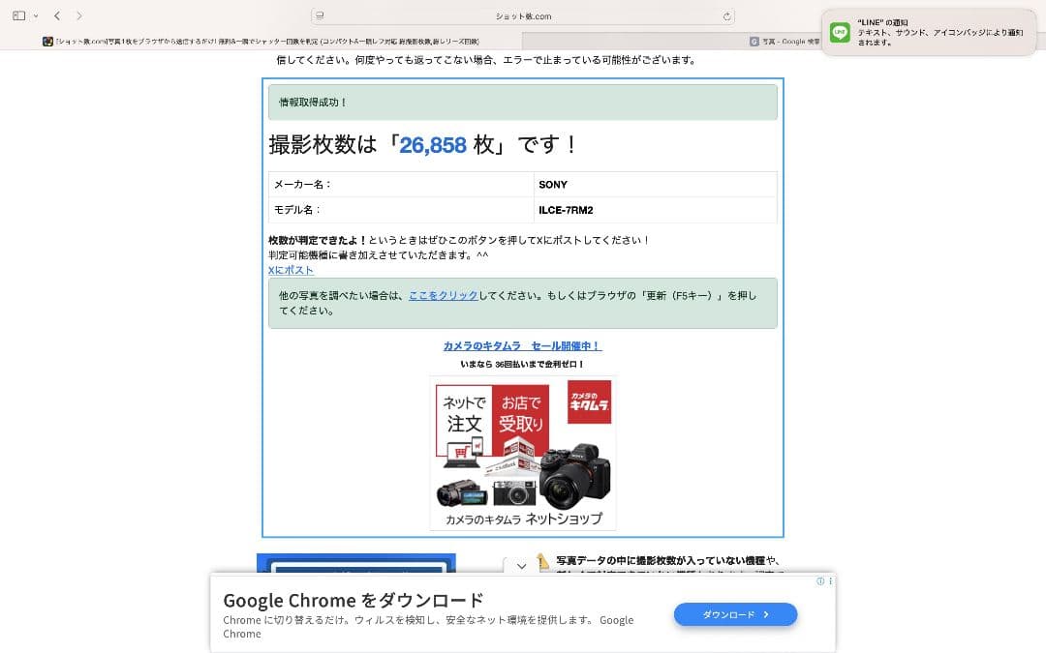Viewport: 1046px width, 653px height.
Task: Click the warning icon beside the notice text
Action: 542,560
